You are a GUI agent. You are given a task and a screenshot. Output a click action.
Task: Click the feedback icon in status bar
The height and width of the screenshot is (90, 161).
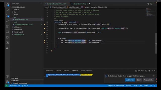(151, 86)
